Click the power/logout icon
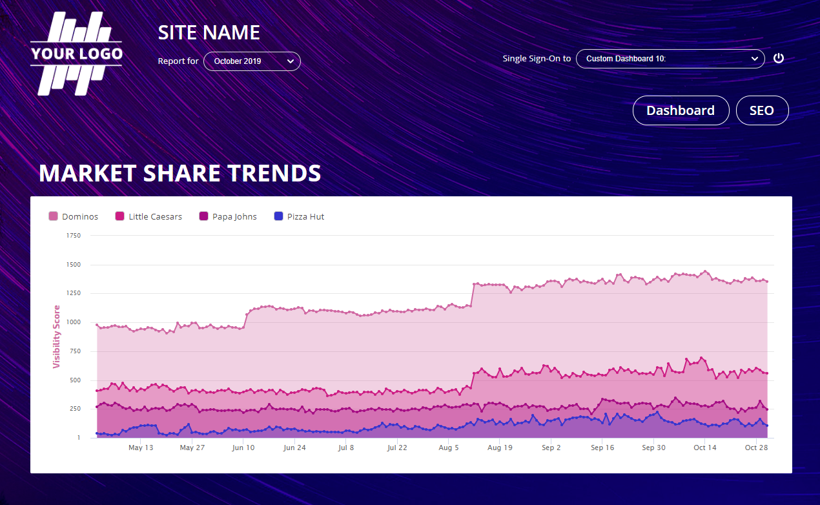Viewport: 820px width, 505px height. (x=779, y=58)
